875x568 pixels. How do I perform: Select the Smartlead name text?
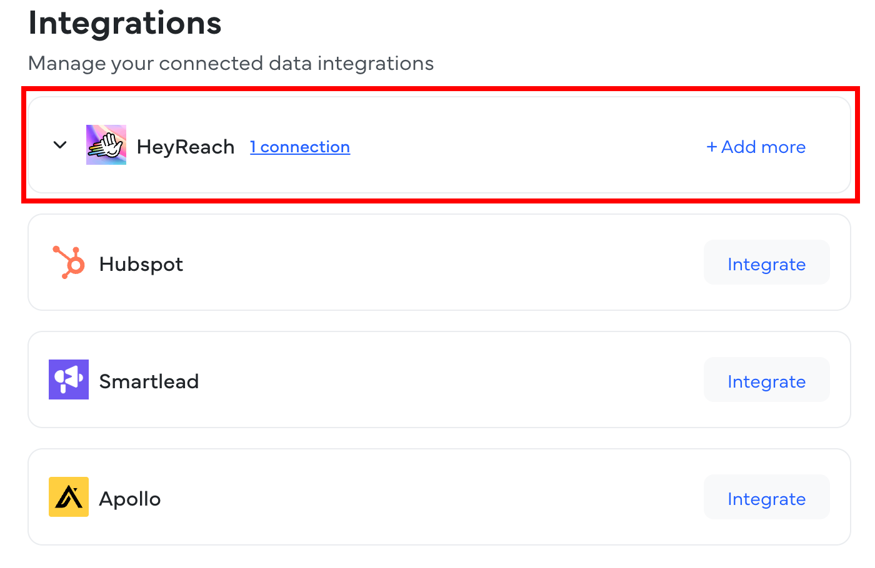(149, 381)
